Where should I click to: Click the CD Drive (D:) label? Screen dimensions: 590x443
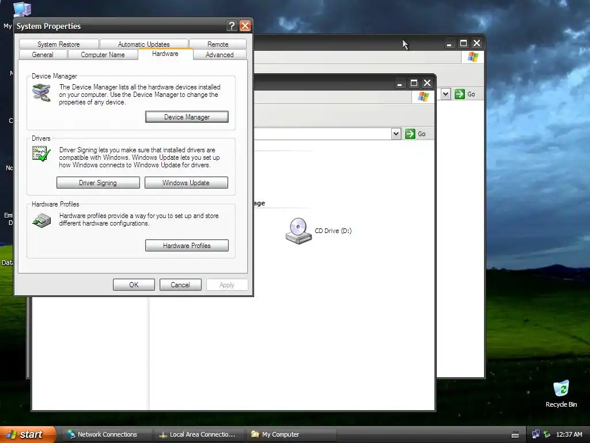tap(333, 231)
